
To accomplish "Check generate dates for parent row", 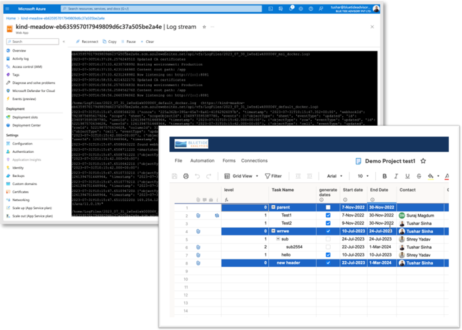I will point(328,207).
